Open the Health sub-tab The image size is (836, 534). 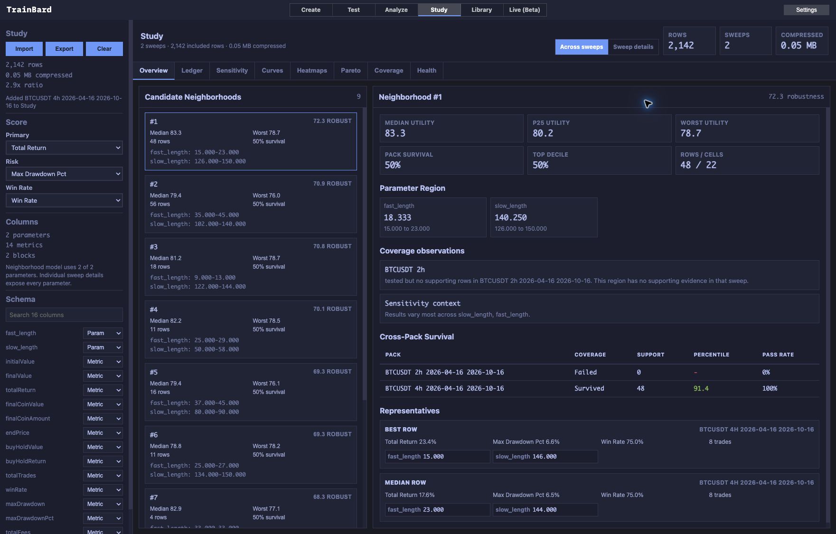point(427,71)
